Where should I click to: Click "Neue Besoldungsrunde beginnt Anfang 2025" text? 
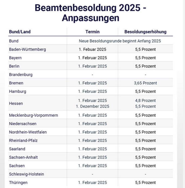pos(120,41)
